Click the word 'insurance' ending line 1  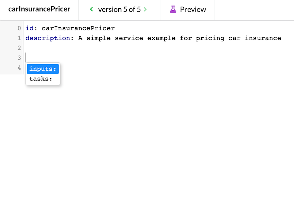263,38
